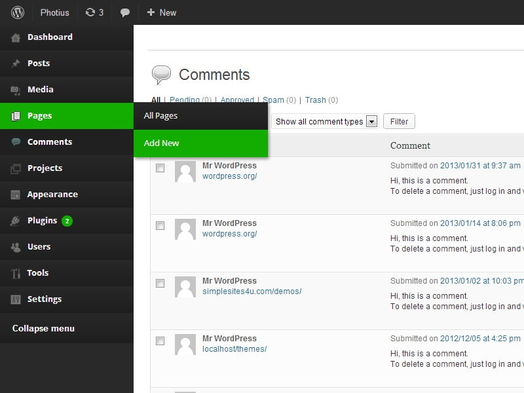Click the Appearance icon in sidebar
The width and height of the screenshot is (524, 393).
(15, 195)
